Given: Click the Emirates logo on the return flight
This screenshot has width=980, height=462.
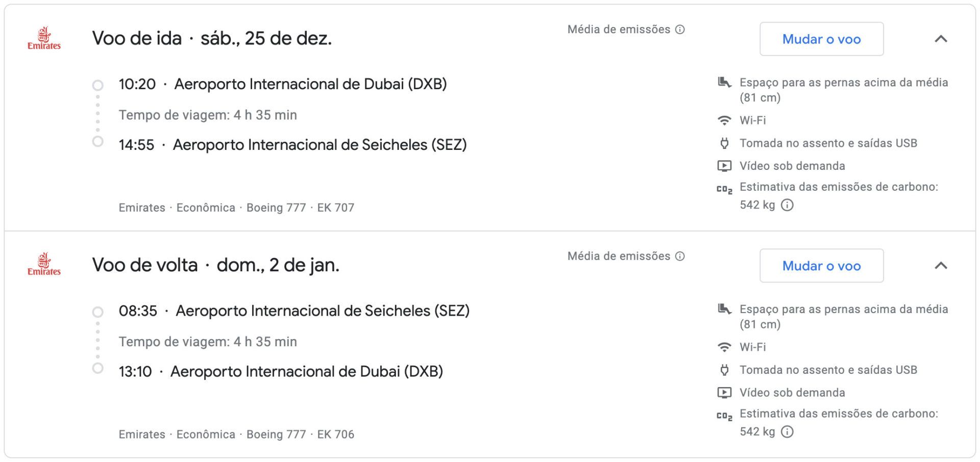Looking at the screenshot, I should point(44,265).
